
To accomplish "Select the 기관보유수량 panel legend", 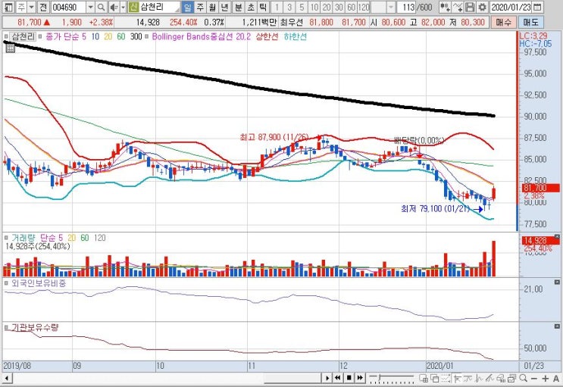I will click(x=34, y=327).
